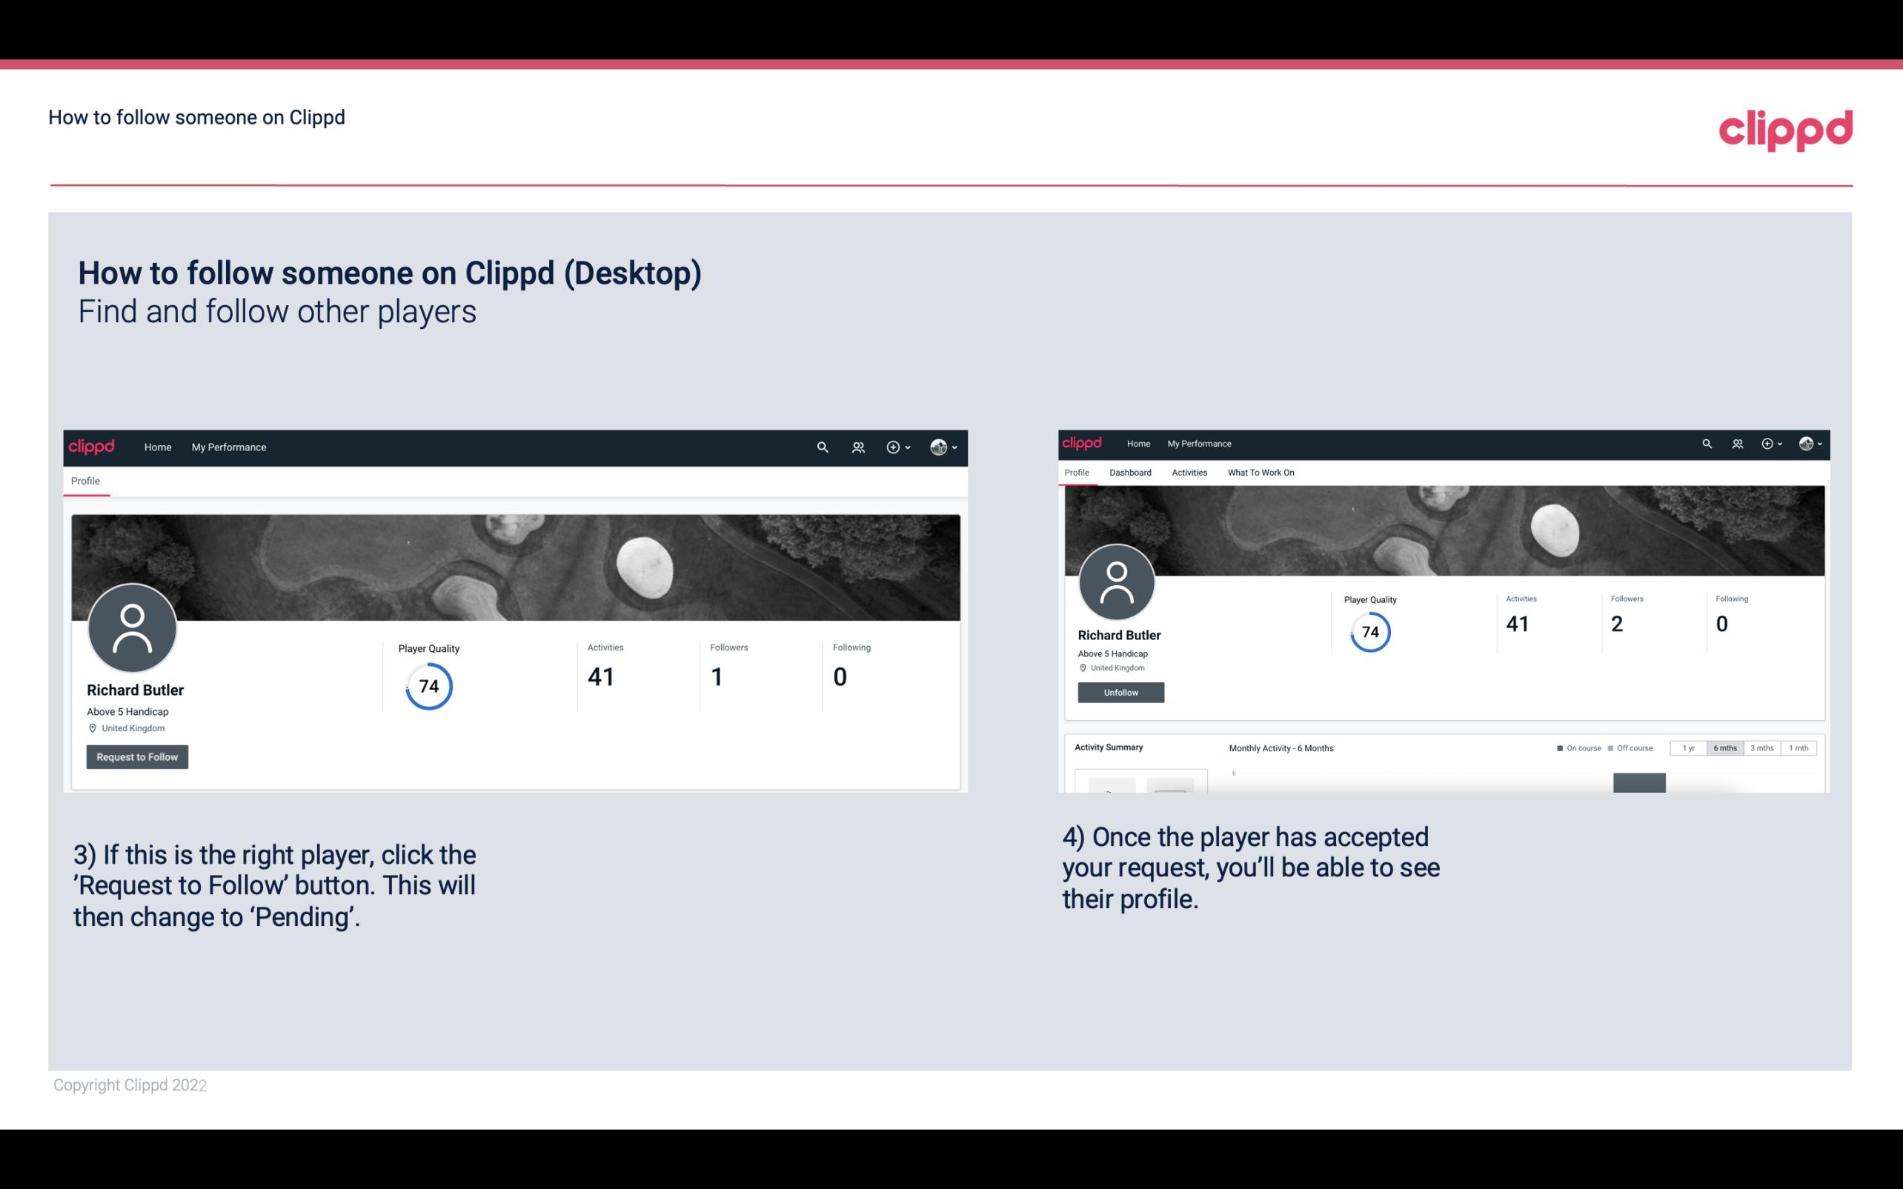Select the 'Profile' tab on left panel
1903x1189 pixels.
pos(85,481)
